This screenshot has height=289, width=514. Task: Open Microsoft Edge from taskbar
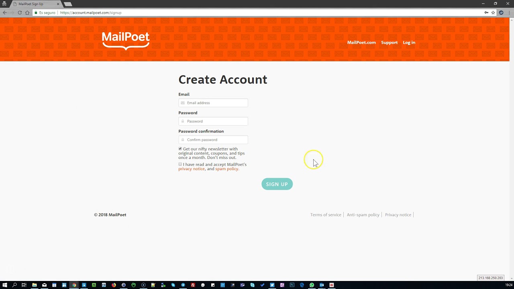pyautogui.click(x=302, y=285)
